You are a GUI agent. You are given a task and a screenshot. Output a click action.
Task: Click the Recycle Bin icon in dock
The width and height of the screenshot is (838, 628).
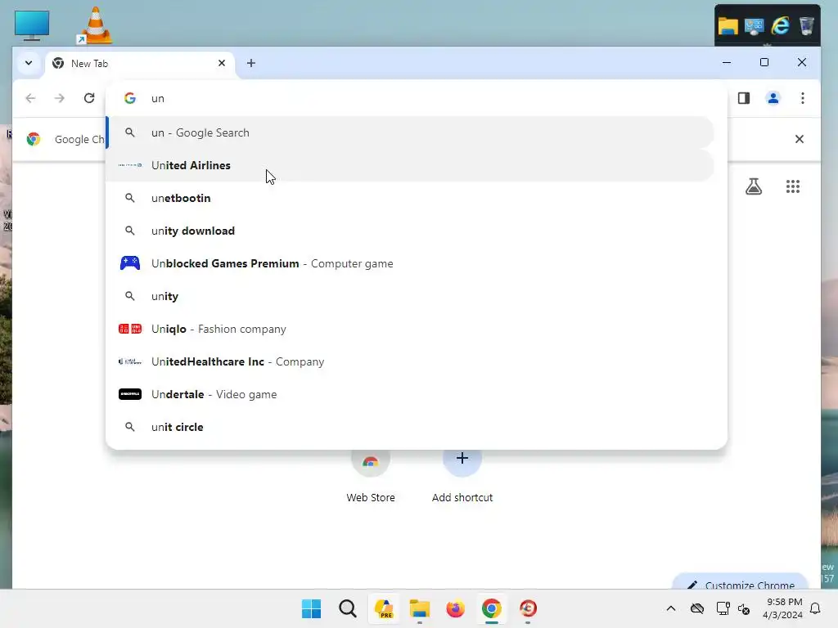click(x=806, y=25)
